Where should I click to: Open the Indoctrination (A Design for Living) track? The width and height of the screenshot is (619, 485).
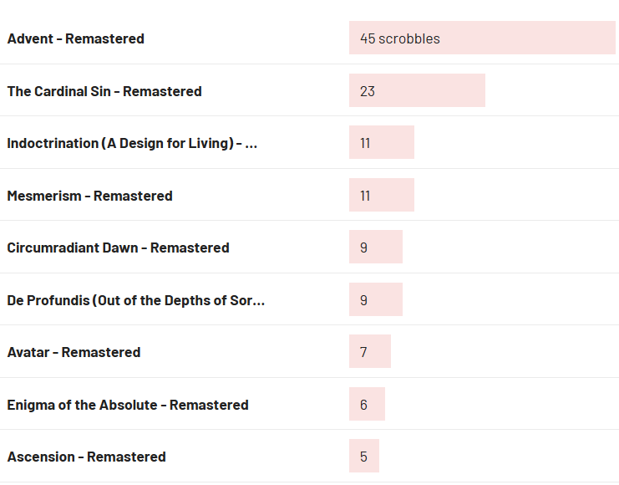pos(132,143)
